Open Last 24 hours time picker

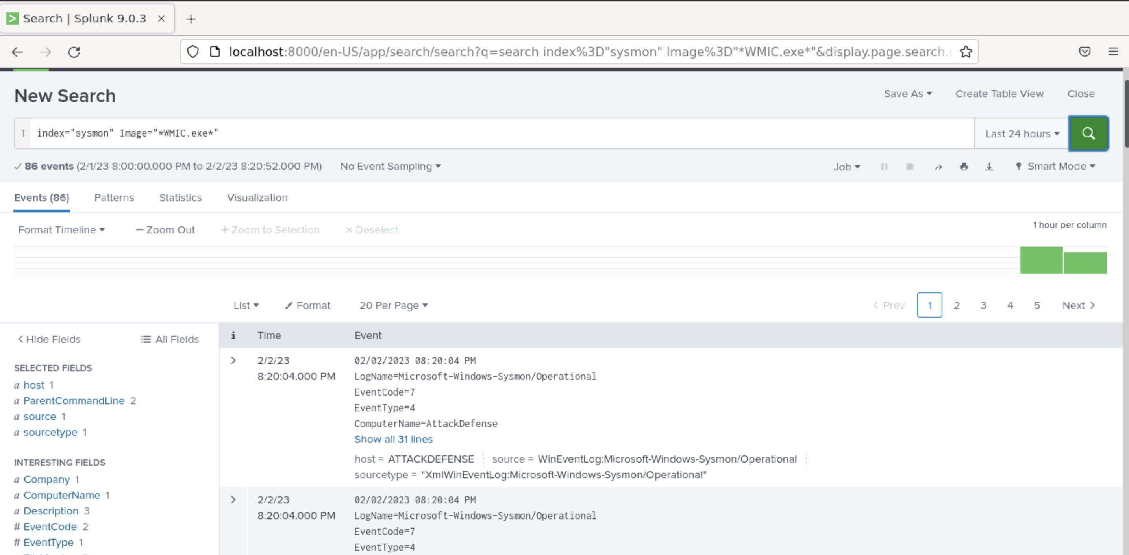[x=1022, y=134]
